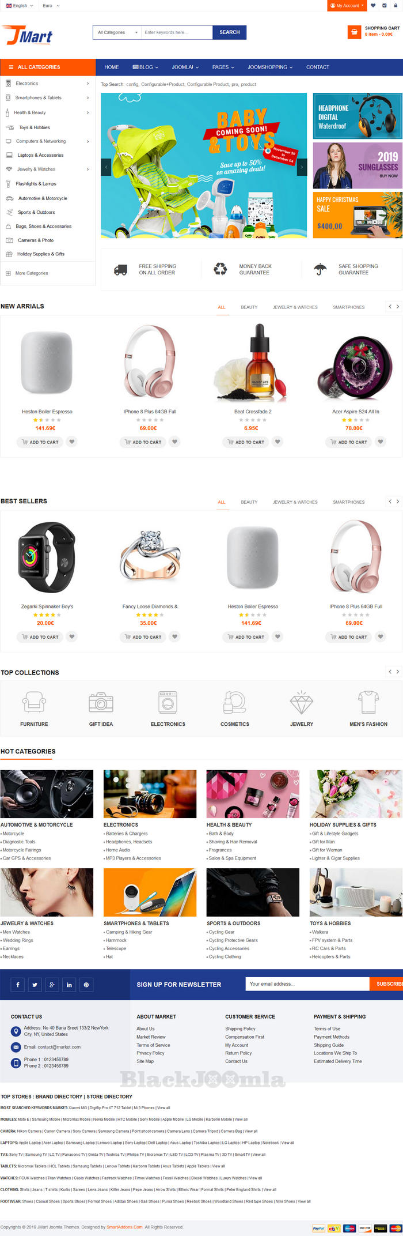Screen dimensions: 403x1236
Task: Click the Search button
Action: [x=229, y=32]
